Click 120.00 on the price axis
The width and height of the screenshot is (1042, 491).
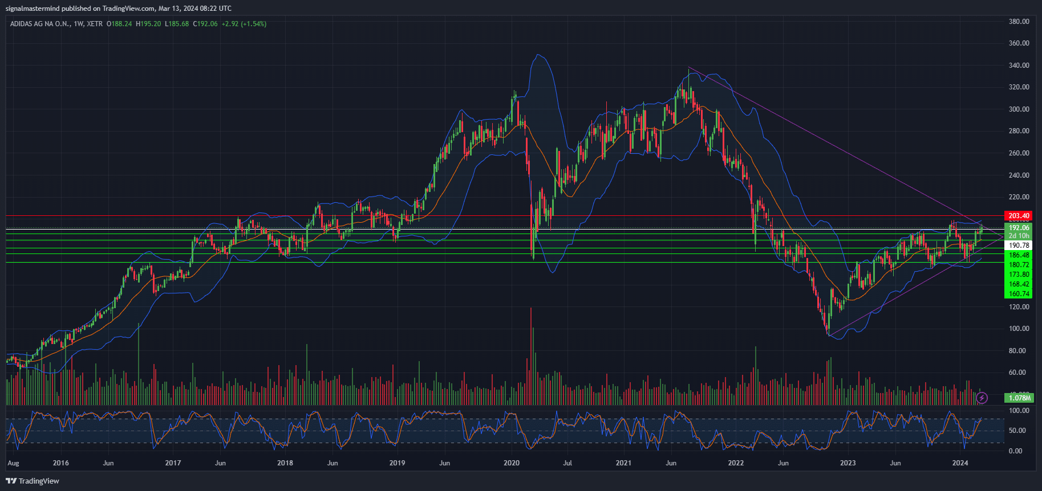pos(1019,307)
